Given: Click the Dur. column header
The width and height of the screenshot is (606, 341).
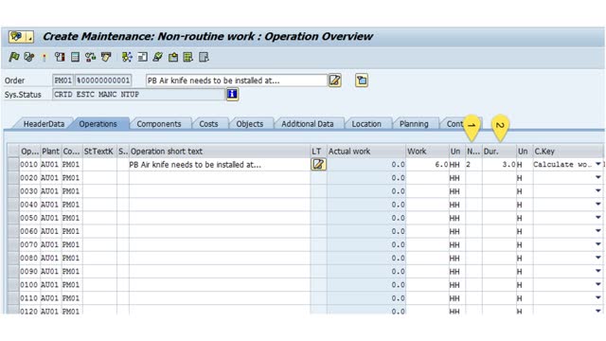Looking at the screenshot, I should point(499,152).
